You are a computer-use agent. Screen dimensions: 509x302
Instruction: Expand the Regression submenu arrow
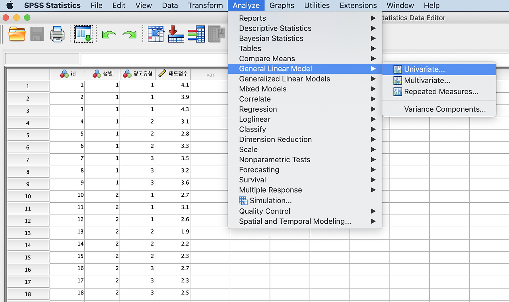pos(373,109)
